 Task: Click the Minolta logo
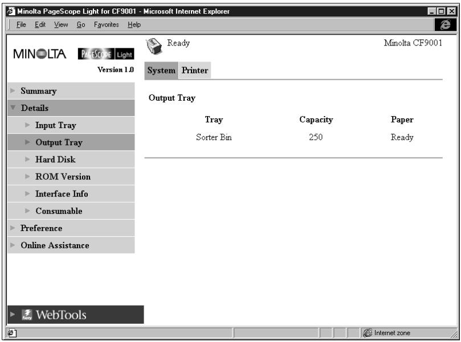(x=40, y=53)
